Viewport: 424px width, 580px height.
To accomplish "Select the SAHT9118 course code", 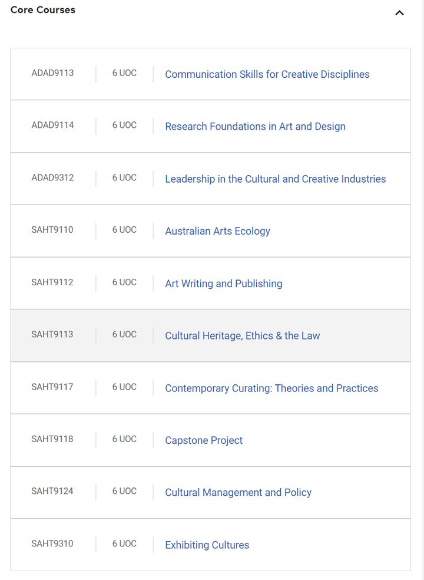I will pos(52,439).
